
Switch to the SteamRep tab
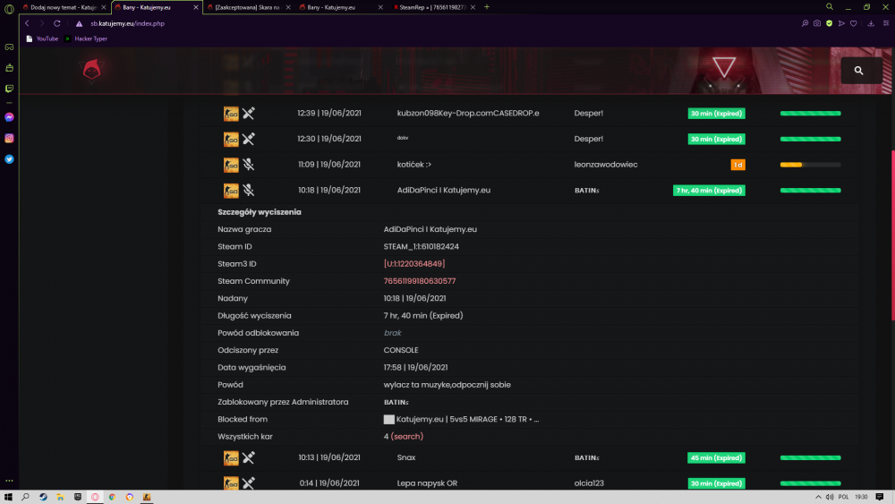pos(432,7)
